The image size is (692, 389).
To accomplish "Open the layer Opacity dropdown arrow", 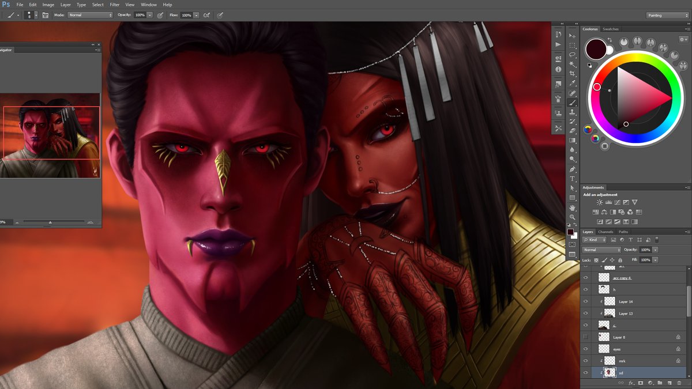I will coord(655,250).
